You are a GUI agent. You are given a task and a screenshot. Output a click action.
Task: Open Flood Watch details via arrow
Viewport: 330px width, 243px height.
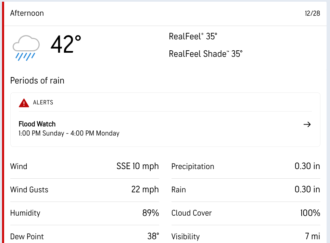pyautogui.click(x=307, y=125)
